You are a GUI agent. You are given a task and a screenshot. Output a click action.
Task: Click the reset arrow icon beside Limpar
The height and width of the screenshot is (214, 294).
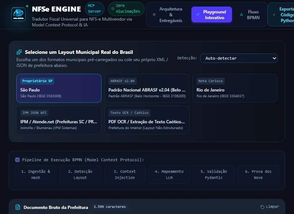[x=262, y=207]
